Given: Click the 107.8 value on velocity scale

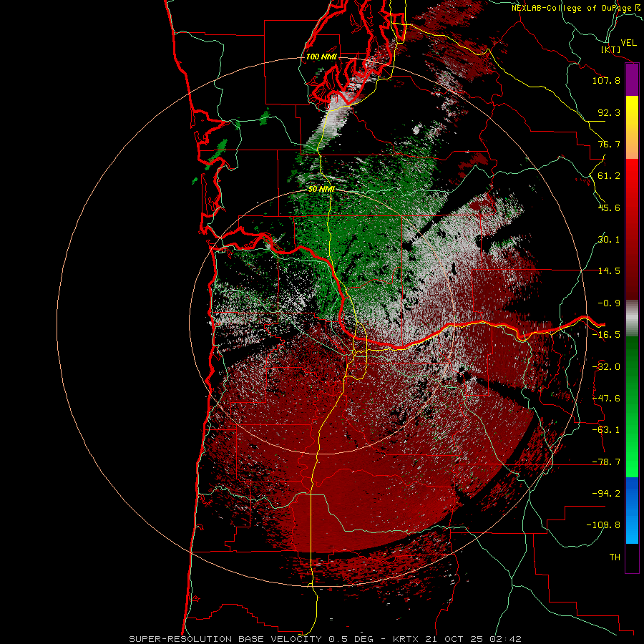Looking at the screenshot, I should click(606, 80).
